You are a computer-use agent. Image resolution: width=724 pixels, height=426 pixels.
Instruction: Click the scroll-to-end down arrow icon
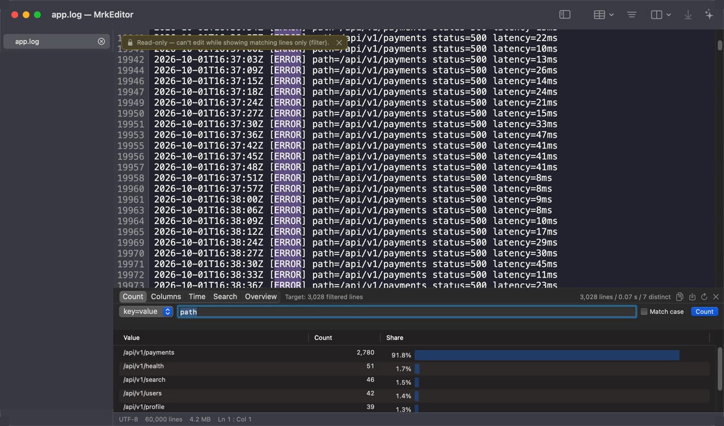tap(688, 15)
